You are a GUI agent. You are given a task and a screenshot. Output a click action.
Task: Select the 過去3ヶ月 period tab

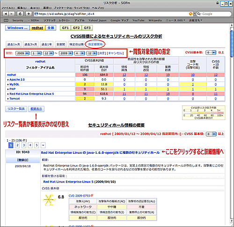(30, 45)
